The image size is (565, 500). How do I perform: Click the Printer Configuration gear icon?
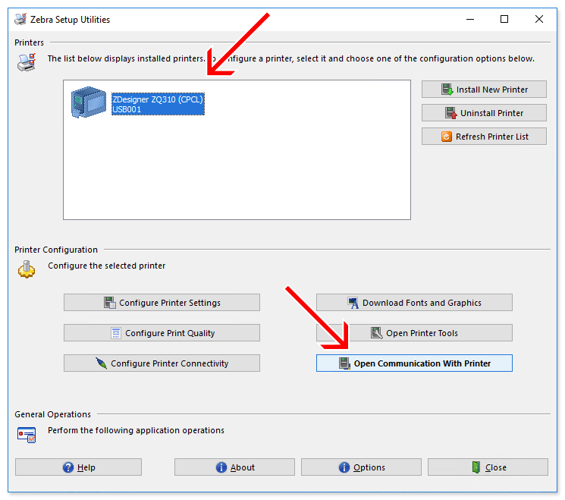tap(27, 269)
